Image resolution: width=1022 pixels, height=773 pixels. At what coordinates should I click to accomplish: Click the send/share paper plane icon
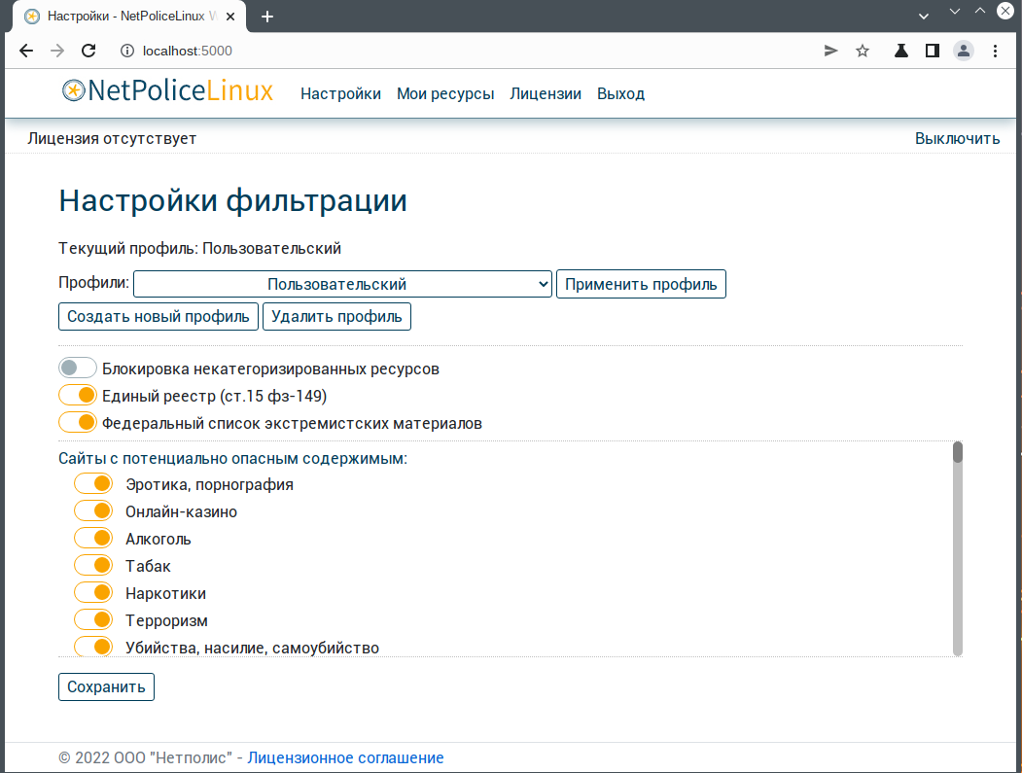tap(829, 51)
